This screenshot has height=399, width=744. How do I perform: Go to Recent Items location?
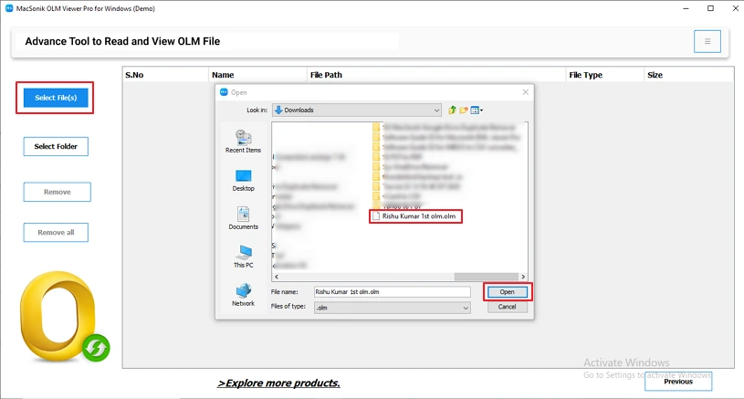tap(243, 142)
